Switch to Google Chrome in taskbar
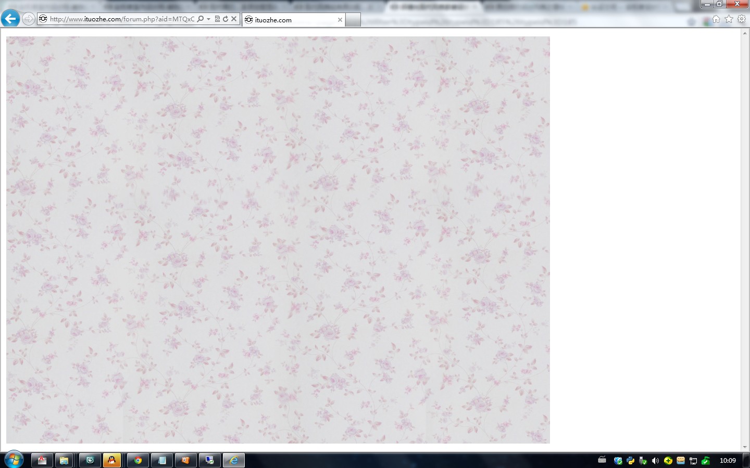The height and width of the screenshot is (468, 750). (x=138, y=460)
